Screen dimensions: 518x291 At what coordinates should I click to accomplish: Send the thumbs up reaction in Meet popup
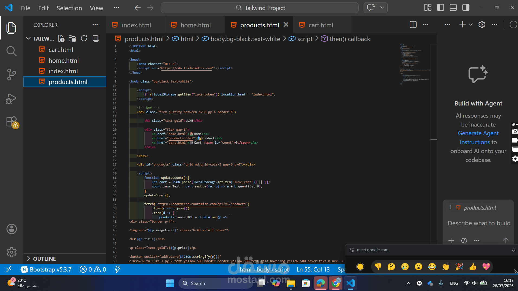coord(473,267)
